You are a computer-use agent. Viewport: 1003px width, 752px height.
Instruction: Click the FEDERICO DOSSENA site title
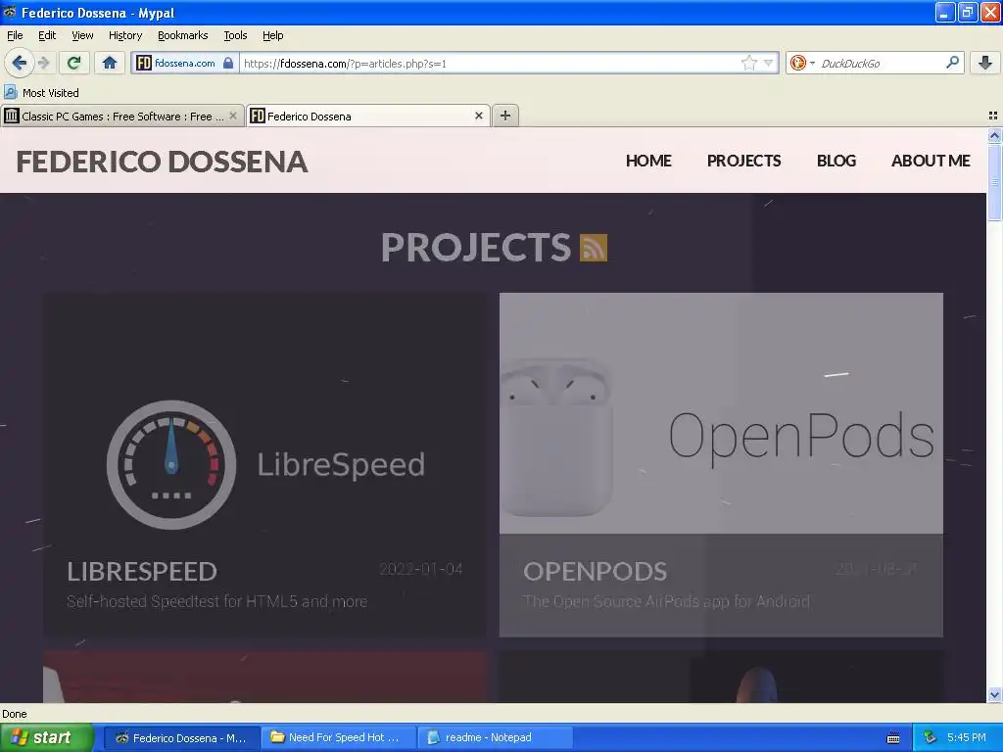click(x=162, y=162)
